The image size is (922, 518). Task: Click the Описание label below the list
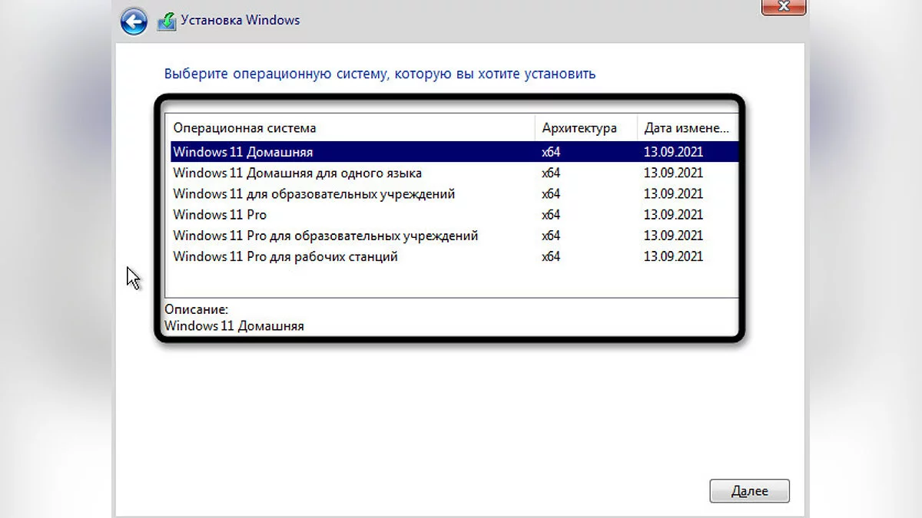(196, 309)
